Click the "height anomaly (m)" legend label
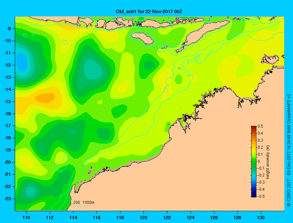This screenshot has width=293, height=223. pos(268,161)
